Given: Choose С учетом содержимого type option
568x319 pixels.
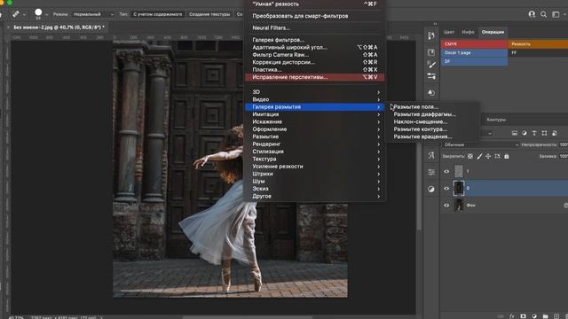Looking at the screenshot, I should [158, 14].
